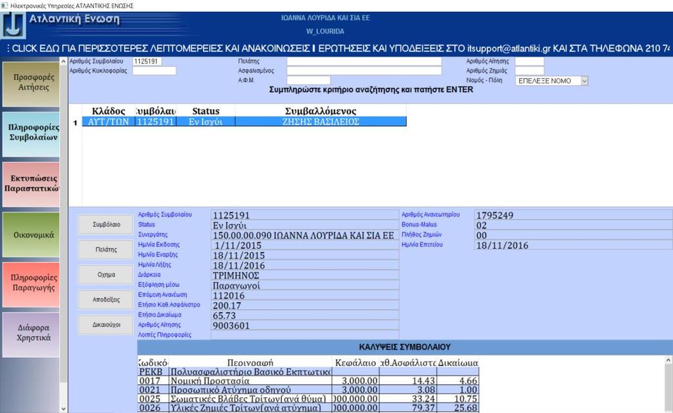This screenshot has width=673, height=413.
Task: Open the Πληροφορίες Συμβολαίων section
Action: 31,133
